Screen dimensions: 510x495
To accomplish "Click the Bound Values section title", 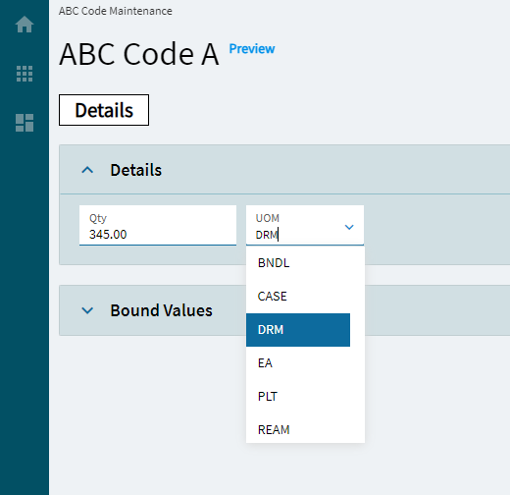I will point(161,310).
